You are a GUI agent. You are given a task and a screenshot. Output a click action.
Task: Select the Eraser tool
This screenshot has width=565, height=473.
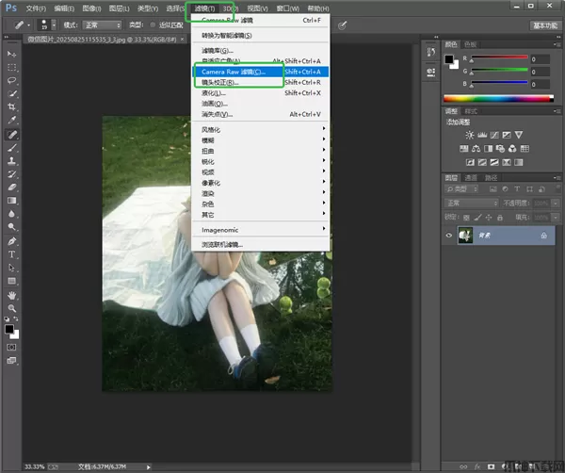click(x=12, y=187)
